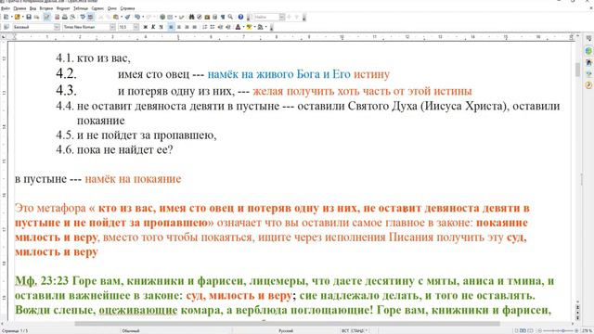Toggle the AutoSpellcheck icon
This screenshot has width=594, height=334.
[x=91, y=17]
